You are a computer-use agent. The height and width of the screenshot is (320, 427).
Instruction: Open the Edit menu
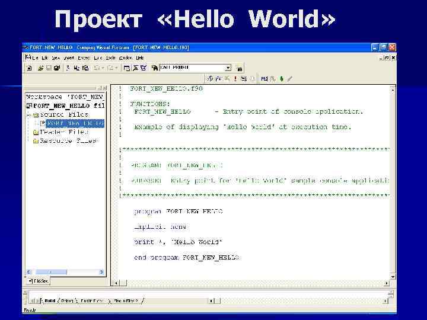click(45, 58)
